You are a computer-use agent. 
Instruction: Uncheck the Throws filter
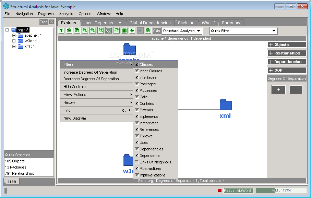point(137,136)
